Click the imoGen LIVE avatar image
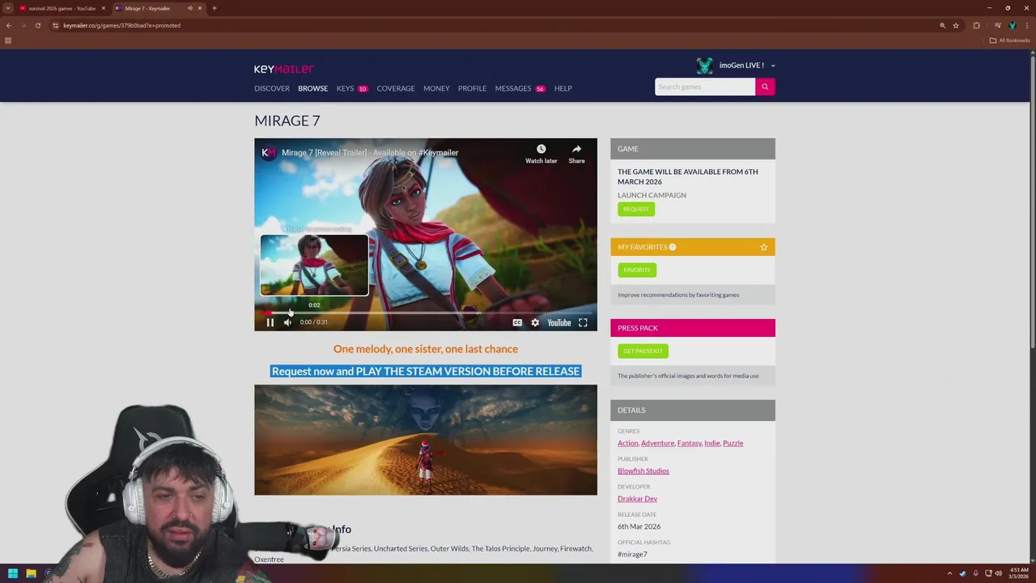The height and width of the screenshot is (583, 1036). [705, 66]
